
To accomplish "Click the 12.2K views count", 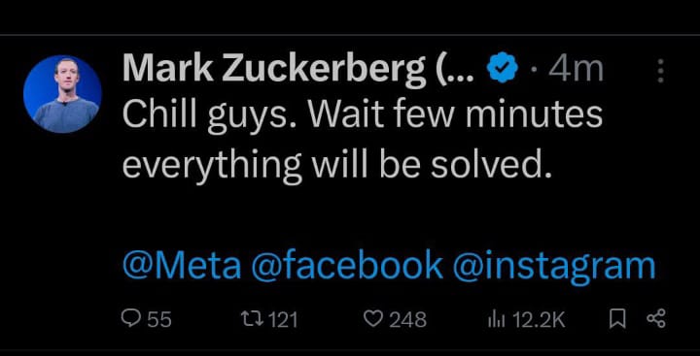I will point(539,320).
